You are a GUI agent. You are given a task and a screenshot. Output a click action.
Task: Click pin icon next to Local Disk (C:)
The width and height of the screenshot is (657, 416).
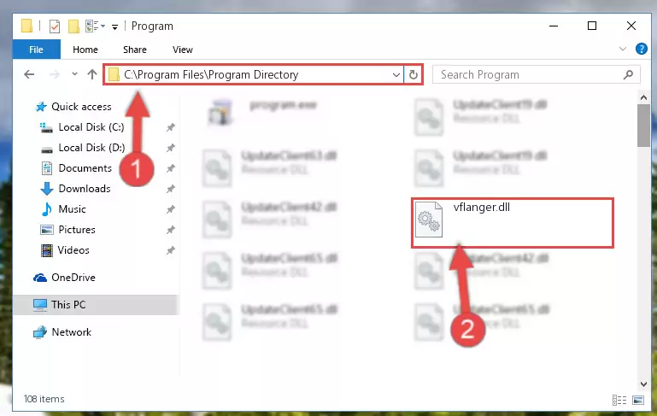[x=171, y=127]
